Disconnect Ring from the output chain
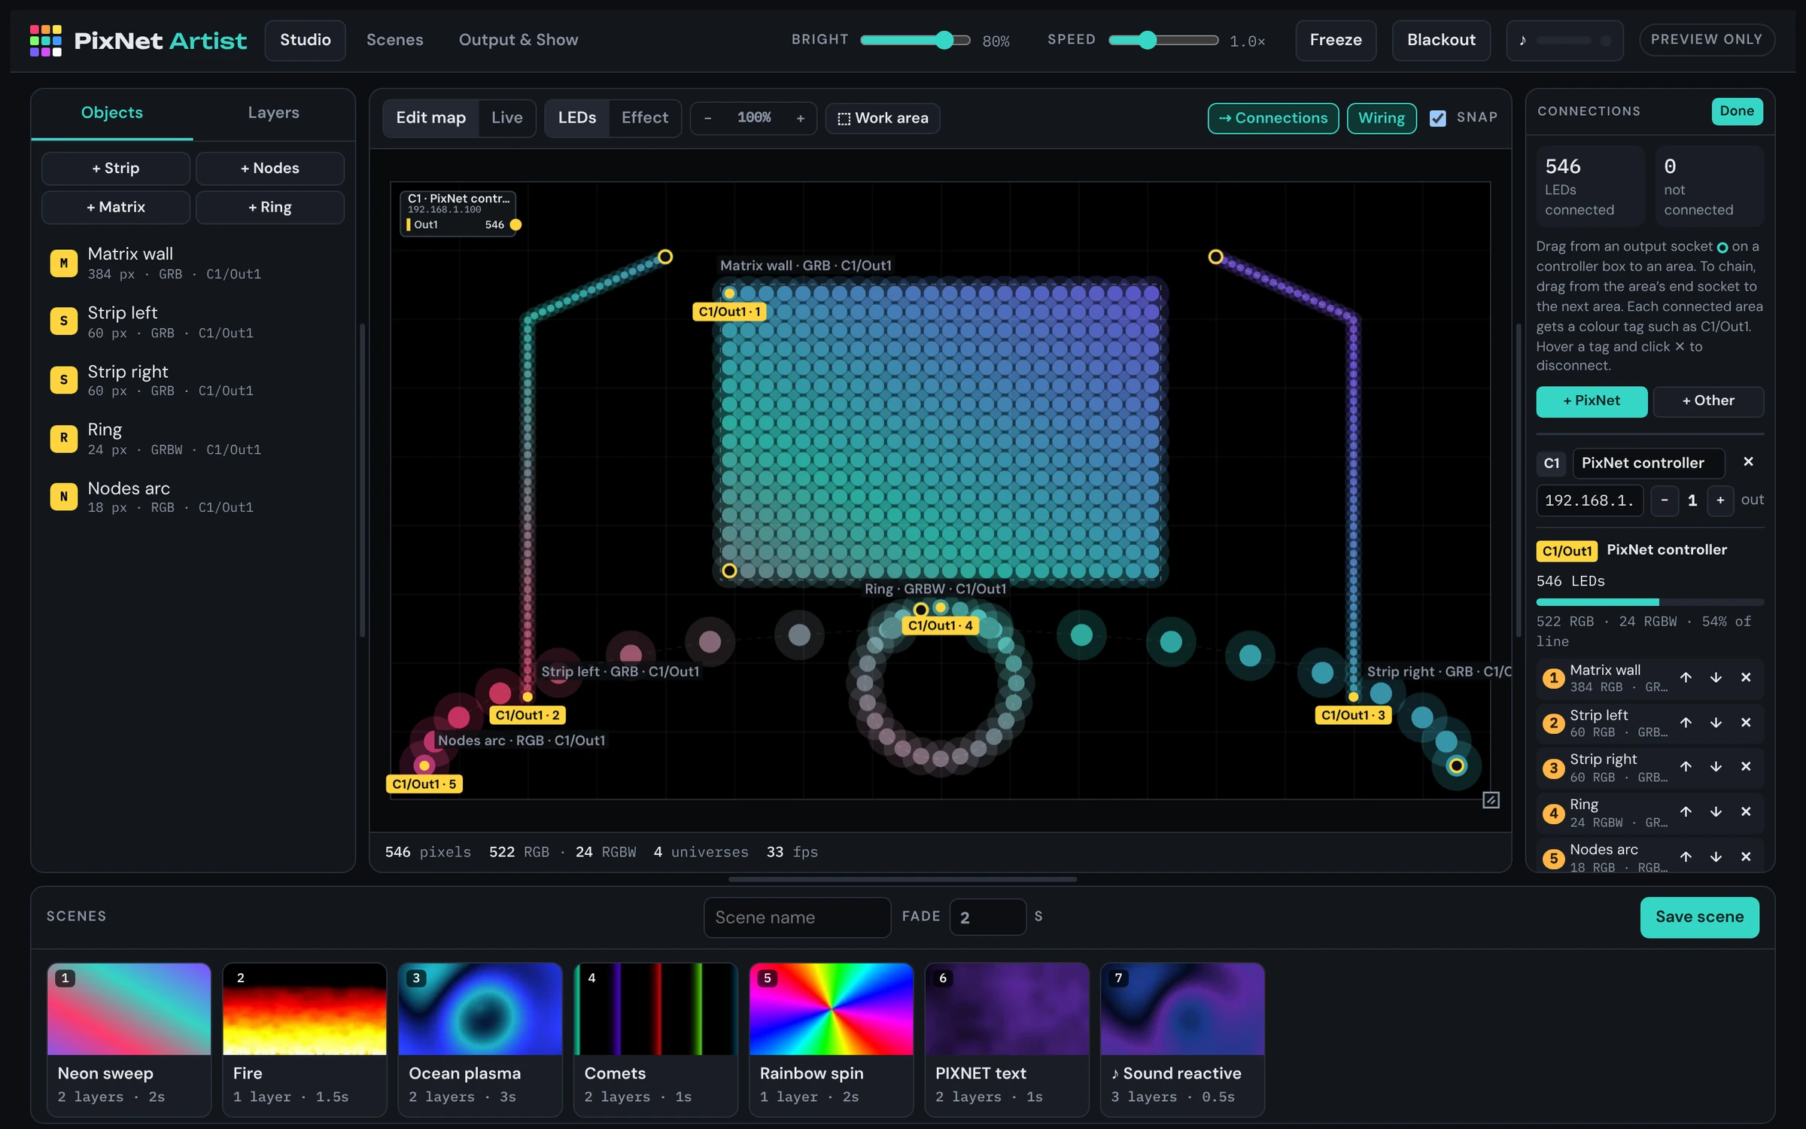This screenshot has width=1806, height=1129. pos(1746,811)
